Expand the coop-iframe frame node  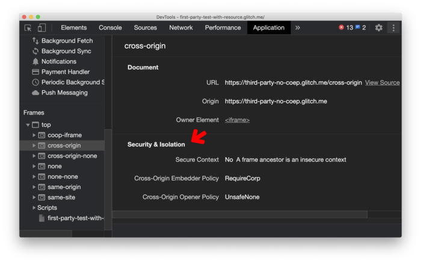click(34, 135)
